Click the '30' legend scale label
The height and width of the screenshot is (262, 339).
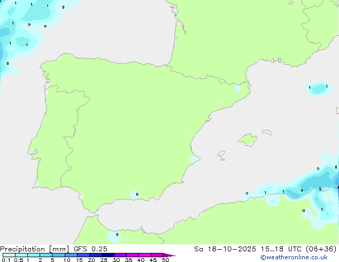point(116,260)
